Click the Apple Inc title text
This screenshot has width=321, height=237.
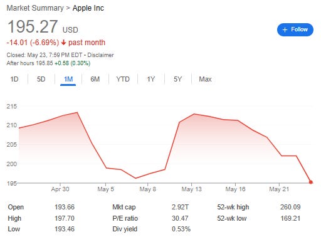(x=88, y=8)
